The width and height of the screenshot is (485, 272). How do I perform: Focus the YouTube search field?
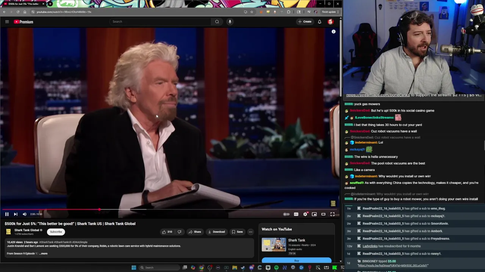click(161, 22)
